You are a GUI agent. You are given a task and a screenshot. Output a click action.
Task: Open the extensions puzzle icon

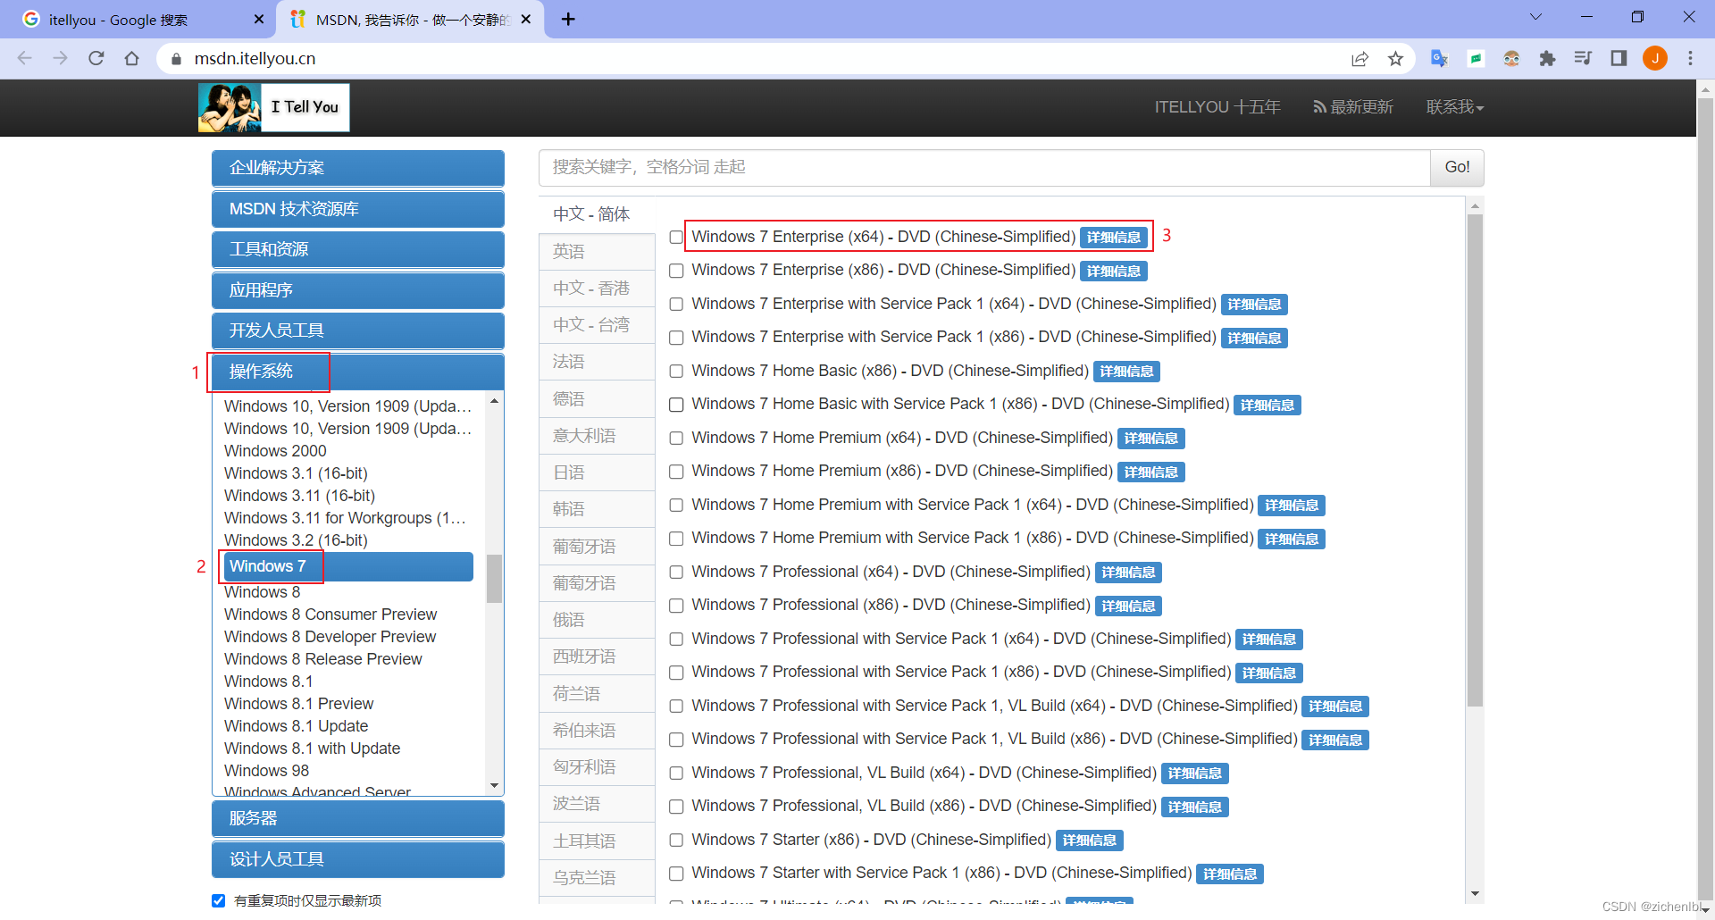1547,58
